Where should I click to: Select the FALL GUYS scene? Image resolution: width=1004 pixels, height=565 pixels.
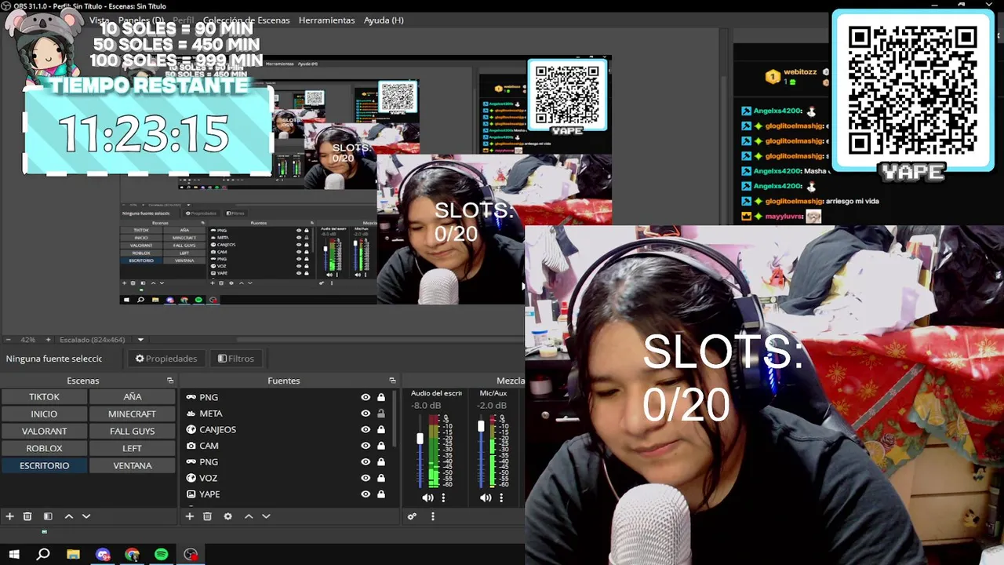point(132,431)
